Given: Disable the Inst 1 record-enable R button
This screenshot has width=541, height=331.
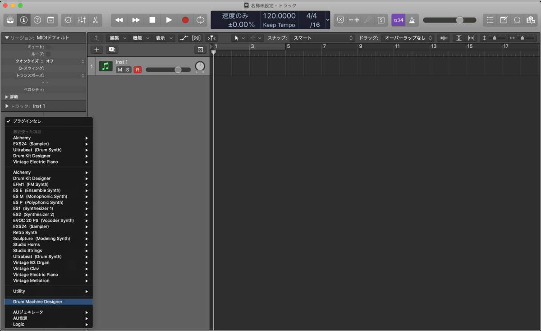Looking at the screenshot, I should (138, 70).
